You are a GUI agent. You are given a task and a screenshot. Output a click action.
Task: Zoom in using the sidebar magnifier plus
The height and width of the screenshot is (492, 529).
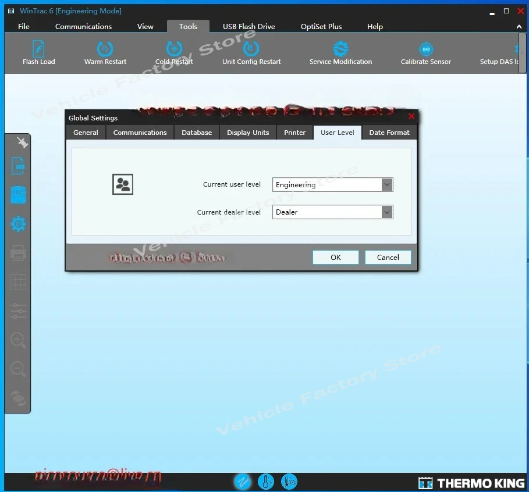coord(18,340)
